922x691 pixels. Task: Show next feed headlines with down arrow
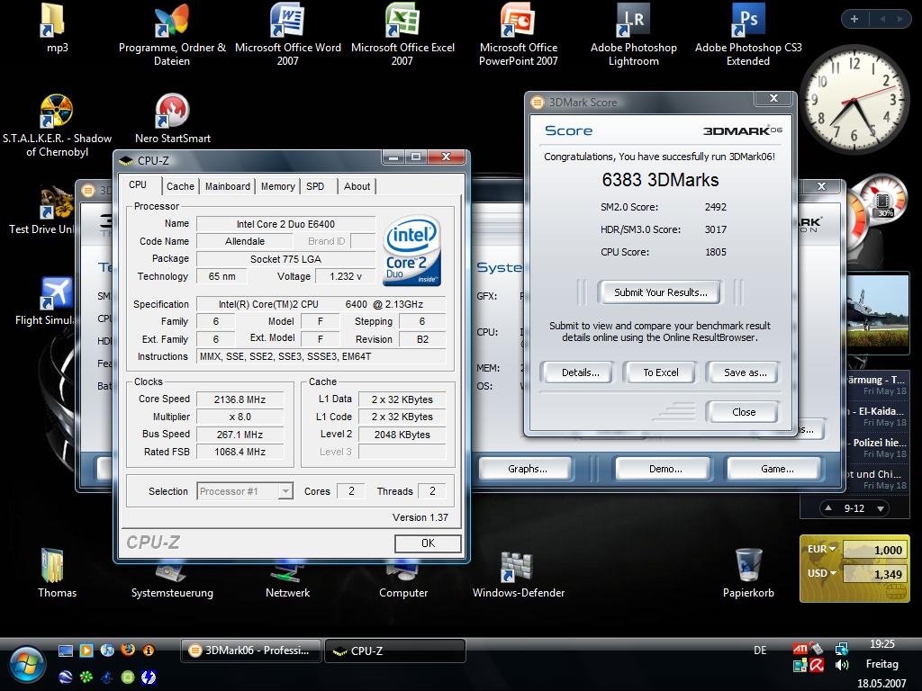[x=881, y=508]
